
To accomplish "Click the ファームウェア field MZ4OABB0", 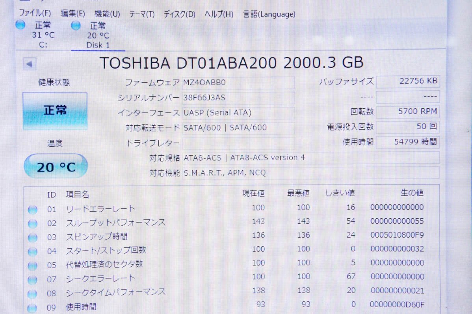I will pyautogui.click(x=238, y=82).
